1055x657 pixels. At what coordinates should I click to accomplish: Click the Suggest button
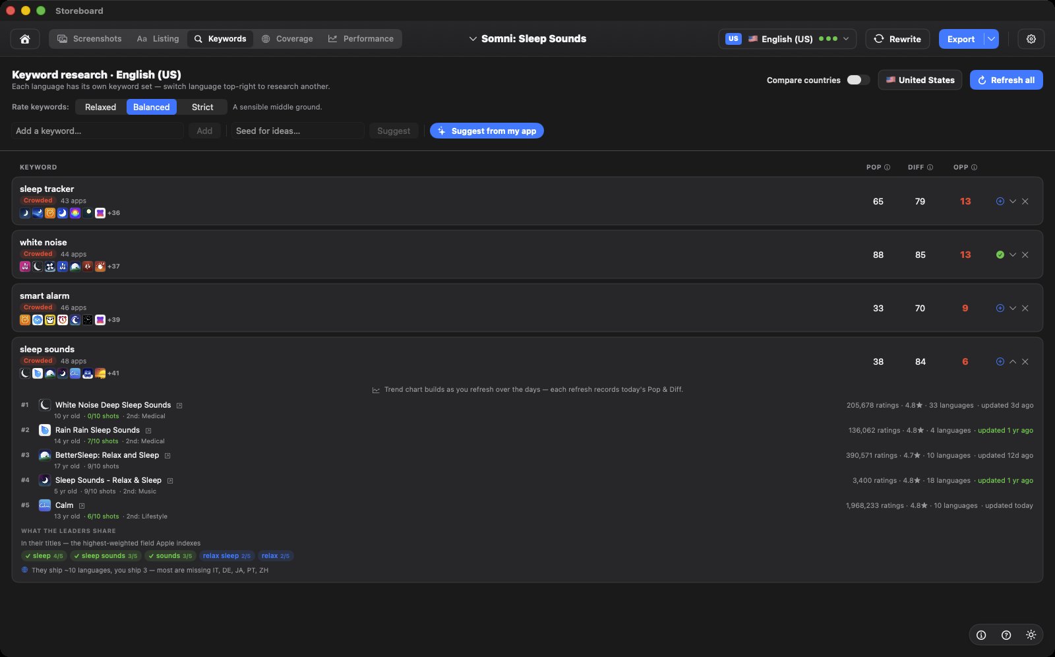(394, 131)
